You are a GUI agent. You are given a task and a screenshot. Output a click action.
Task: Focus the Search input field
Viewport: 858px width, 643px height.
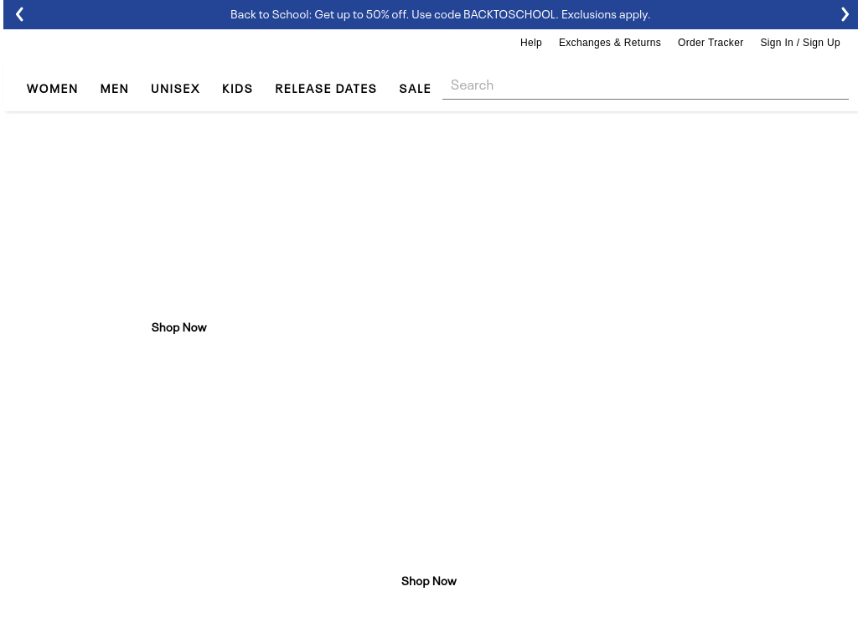pyautogui.click(x=645, y=85)
